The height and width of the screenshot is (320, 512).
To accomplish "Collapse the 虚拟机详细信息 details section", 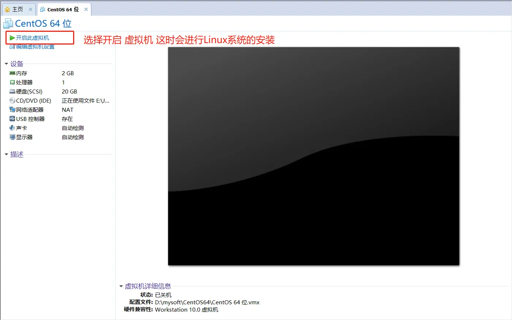I will 121,286.
